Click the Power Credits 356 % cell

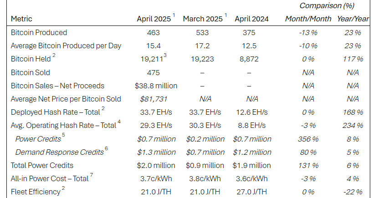[308, 139]
